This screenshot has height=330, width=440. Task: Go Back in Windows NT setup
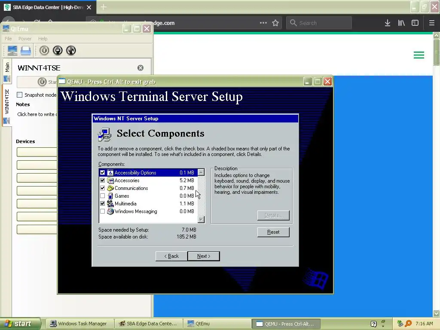tap(171, 256)
